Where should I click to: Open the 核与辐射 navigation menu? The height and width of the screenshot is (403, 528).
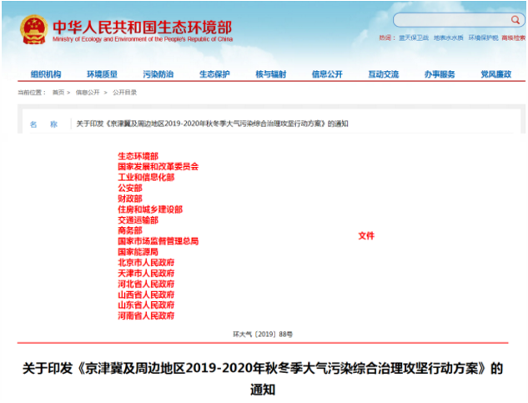[x=271, y=74]
